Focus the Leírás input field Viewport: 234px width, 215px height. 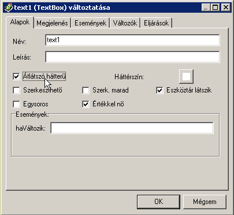(132, 57)
